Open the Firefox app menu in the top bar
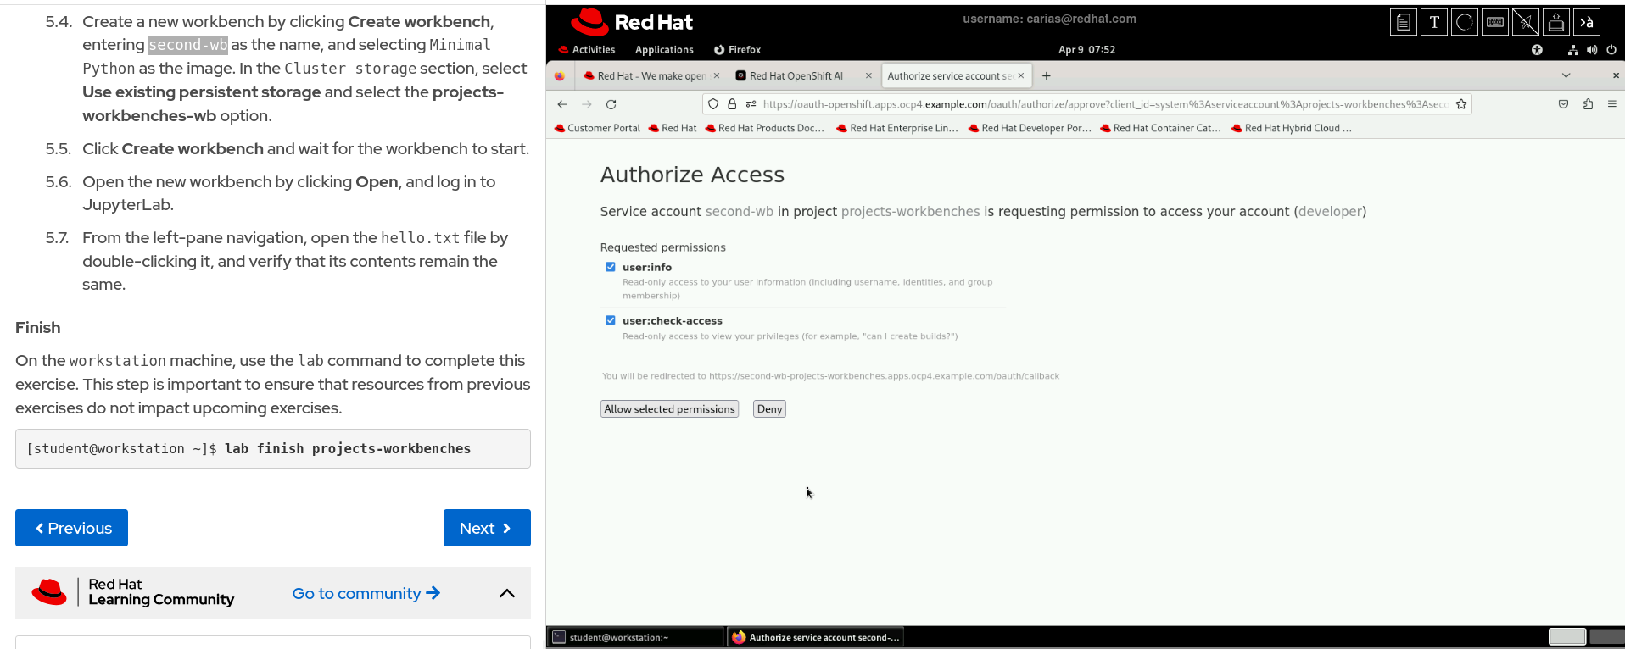The image size is (1625, 649). (x=737, y=50)
